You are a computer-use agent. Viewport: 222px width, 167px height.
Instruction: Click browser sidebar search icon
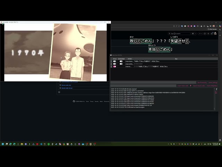point(220,30)
